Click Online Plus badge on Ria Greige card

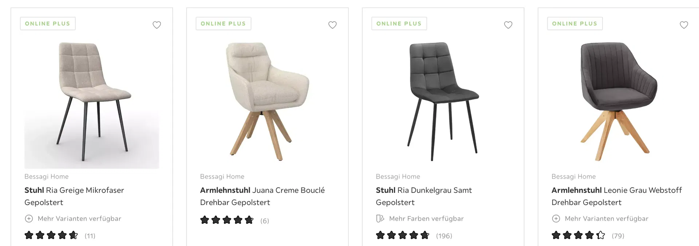[48, 24]
